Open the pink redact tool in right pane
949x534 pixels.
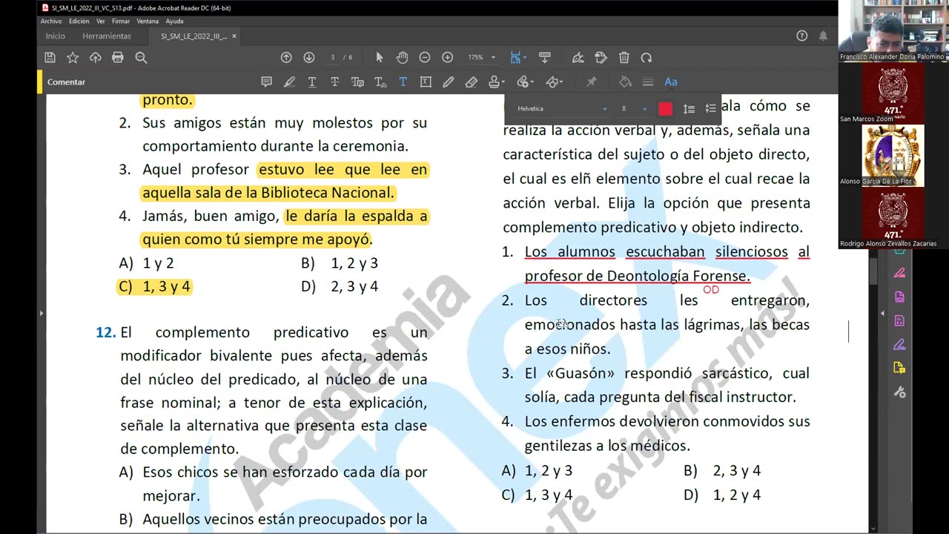coord(899,273)
